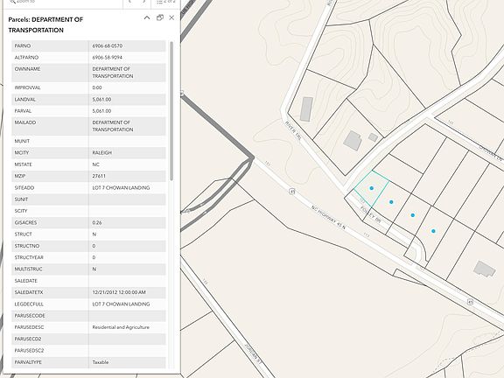
Task: Click the SITEADD value LOT 7 CHOWAN LANDING
Action: pos(121,188)
